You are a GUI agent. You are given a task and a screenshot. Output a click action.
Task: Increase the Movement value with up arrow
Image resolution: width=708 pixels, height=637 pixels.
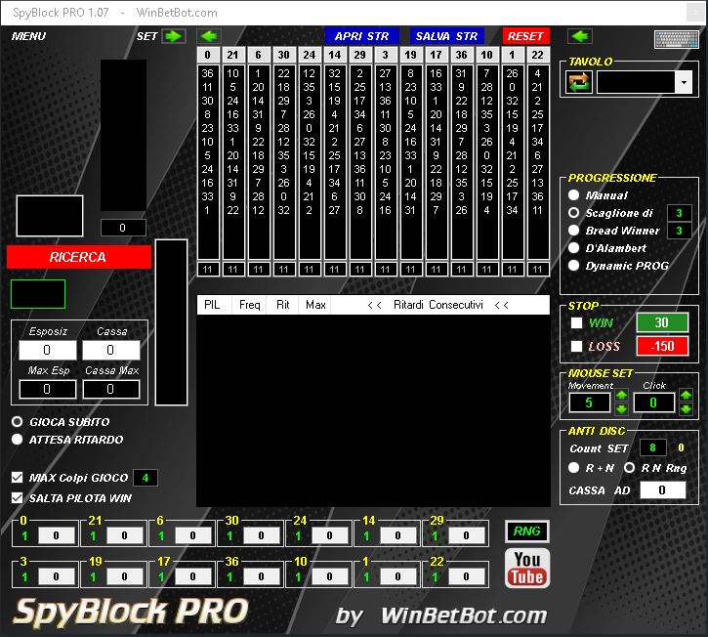[621, 396]
